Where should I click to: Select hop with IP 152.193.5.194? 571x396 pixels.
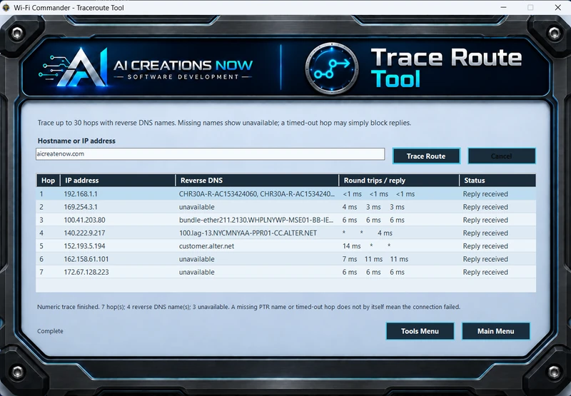click(286, 246)
